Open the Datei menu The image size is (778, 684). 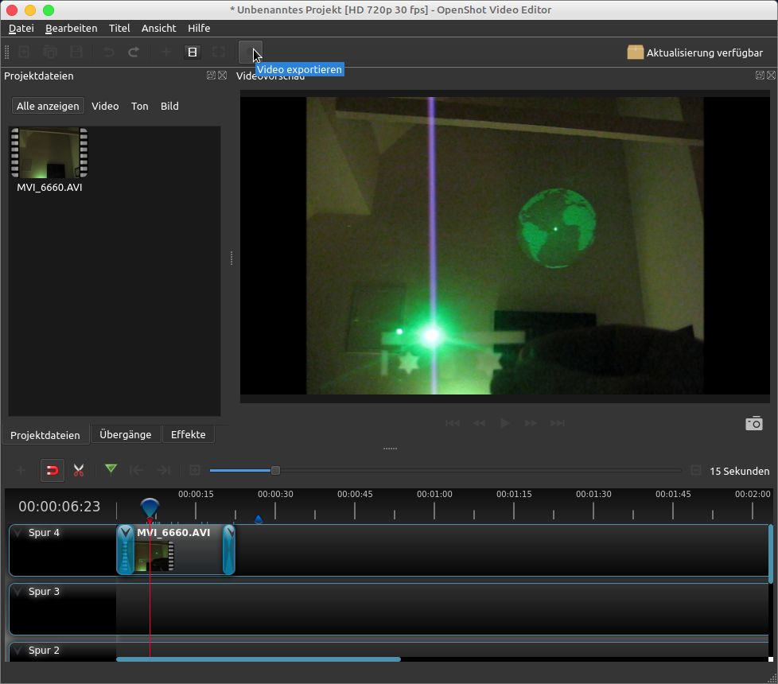[x=21, y=28]
